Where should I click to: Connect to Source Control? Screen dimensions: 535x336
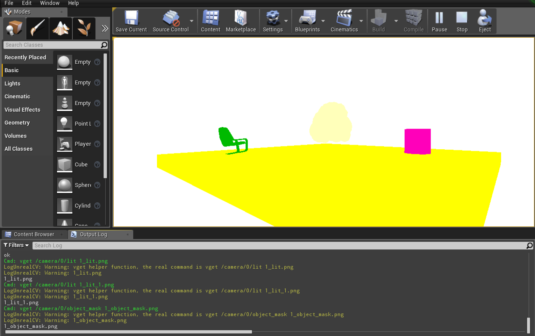click(171, 21)
